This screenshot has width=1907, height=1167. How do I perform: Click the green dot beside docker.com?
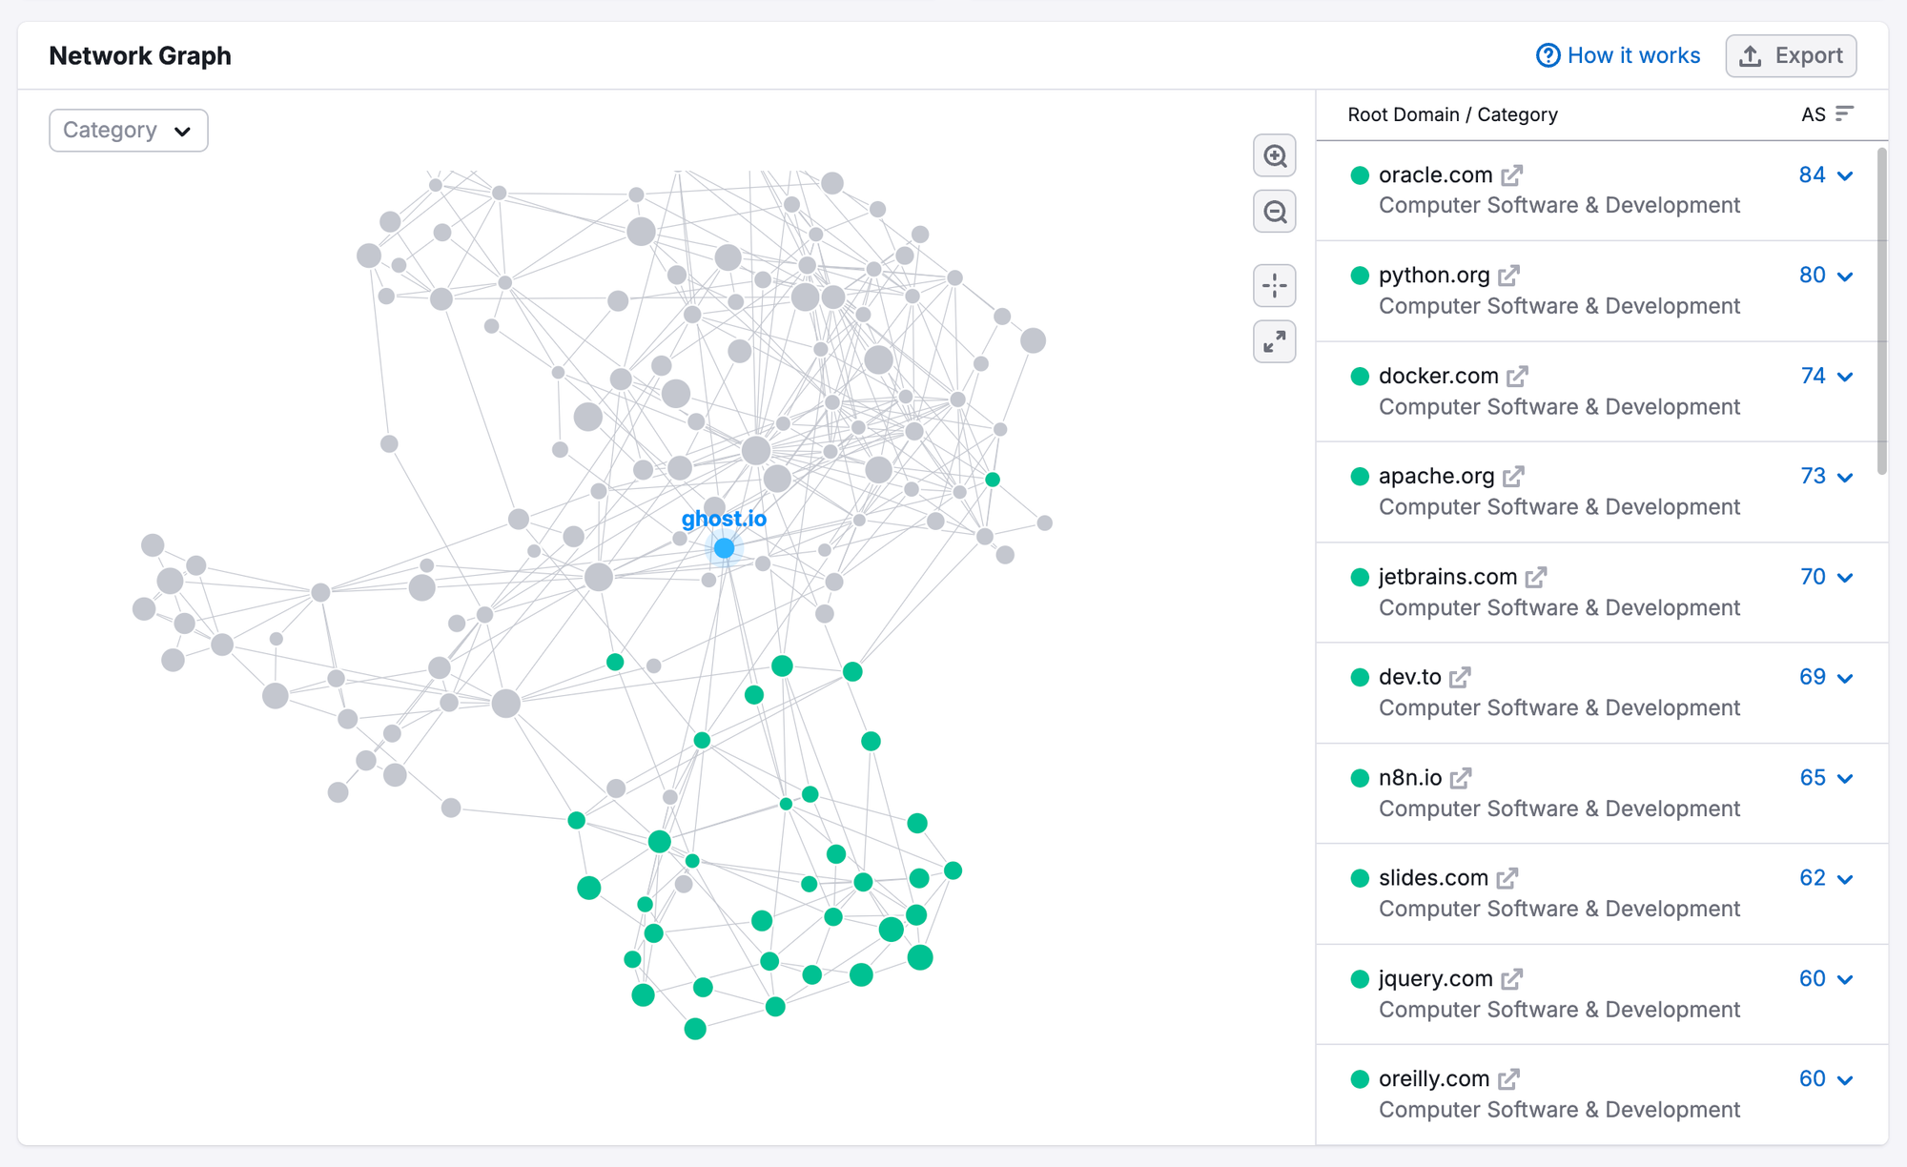(x=1360, y=376)
